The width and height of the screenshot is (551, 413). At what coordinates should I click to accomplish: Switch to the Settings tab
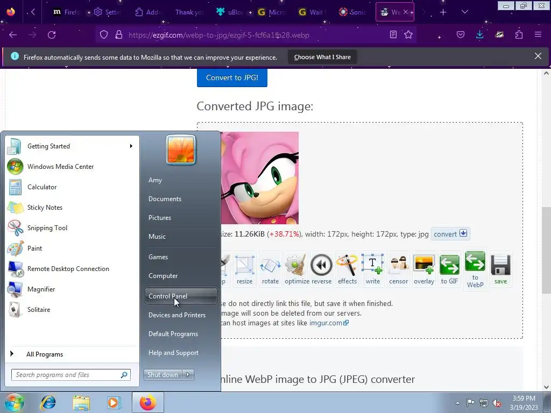[108, 12]
